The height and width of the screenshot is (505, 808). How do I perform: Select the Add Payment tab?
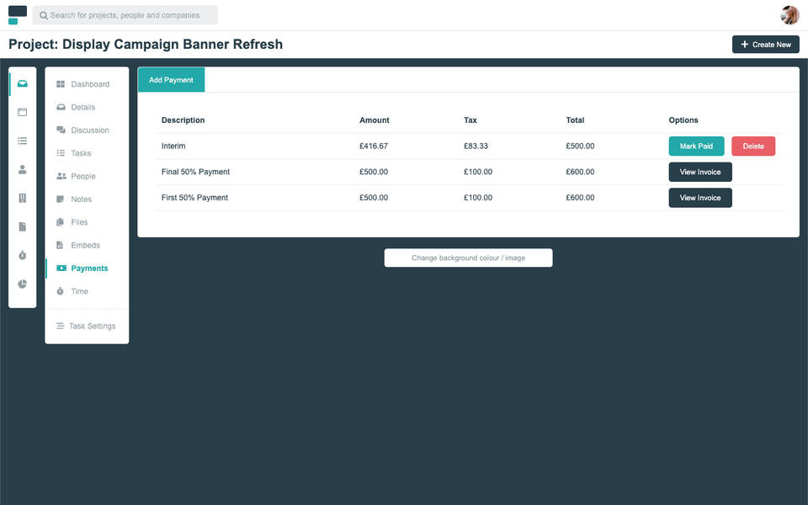[x=171, y=80]
